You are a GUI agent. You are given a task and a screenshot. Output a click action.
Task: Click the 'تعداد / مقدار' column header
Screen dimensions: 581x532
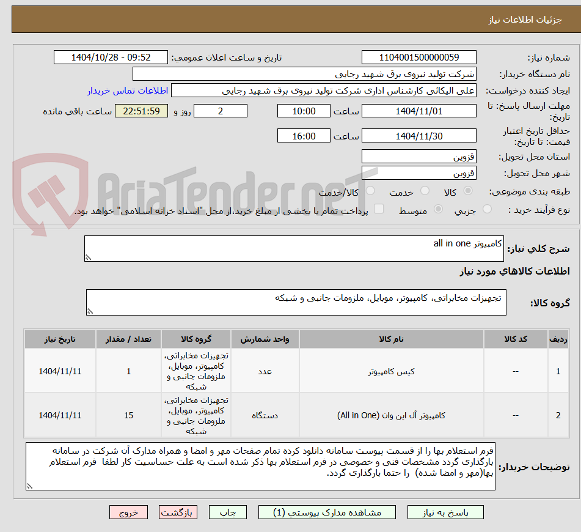128,339
